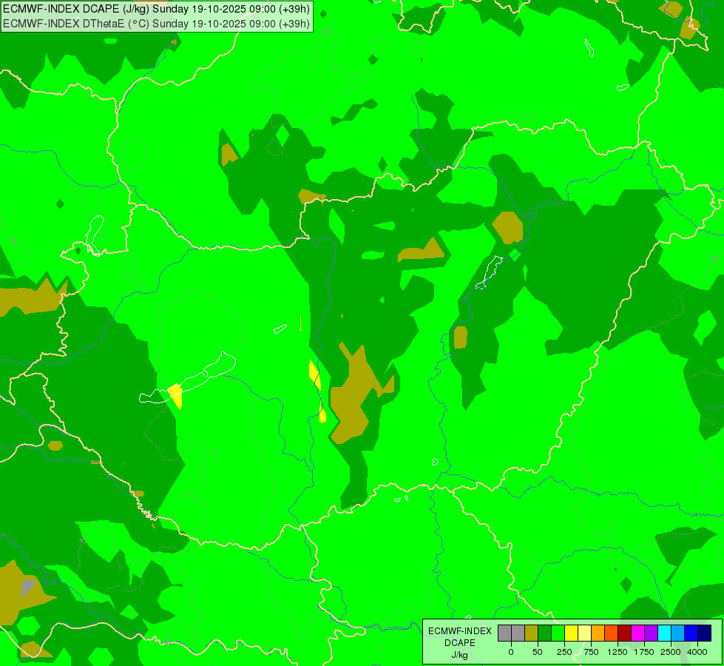Click the legend value 4000
The width and height of the screenshot is (724, 666).
pyautogui.click(x=697, y=652)
